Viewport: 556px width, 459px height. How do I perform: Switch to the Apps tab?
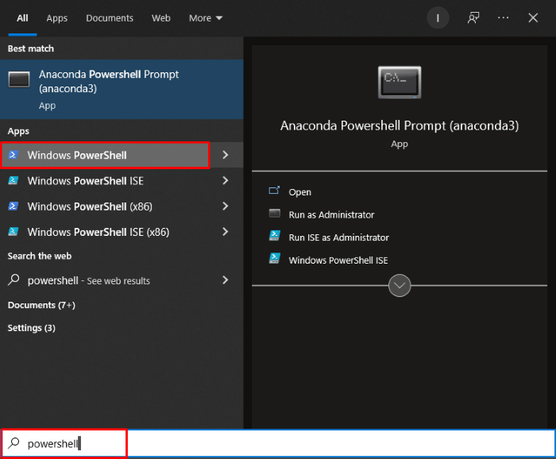(56, 18)
